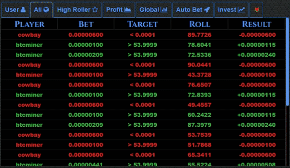Click the vertical scrollbar of bet list
Viewport: 290px width, 168px height.
click(287, 62)
